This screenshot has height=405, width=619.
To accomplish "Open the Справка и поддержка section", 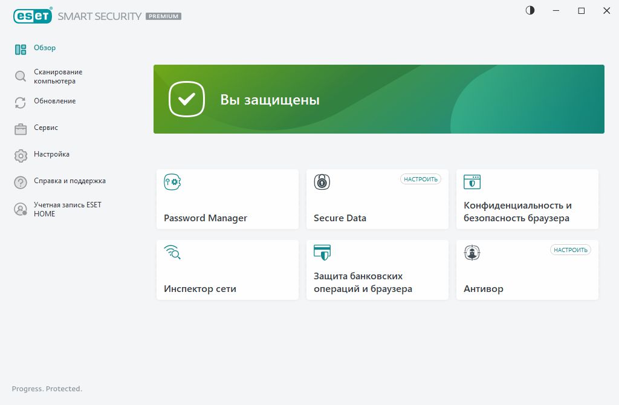I will [70, 181].
